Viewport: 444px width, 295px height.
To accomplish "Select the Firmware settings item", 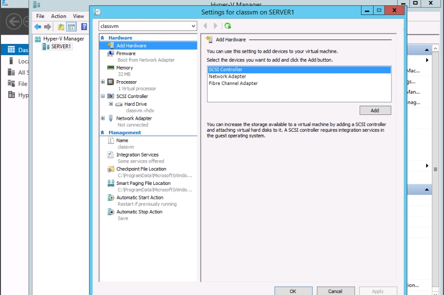I will [x=125, y=54].
